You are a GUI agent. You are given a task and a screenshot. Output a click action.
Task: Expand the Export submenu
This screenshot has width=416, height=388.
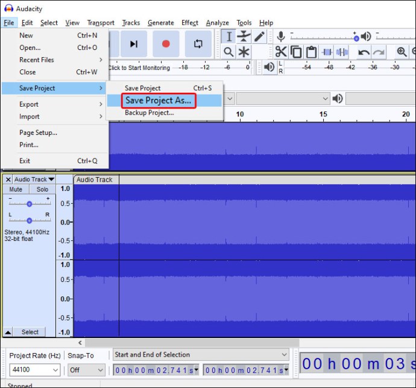point(55,104)
